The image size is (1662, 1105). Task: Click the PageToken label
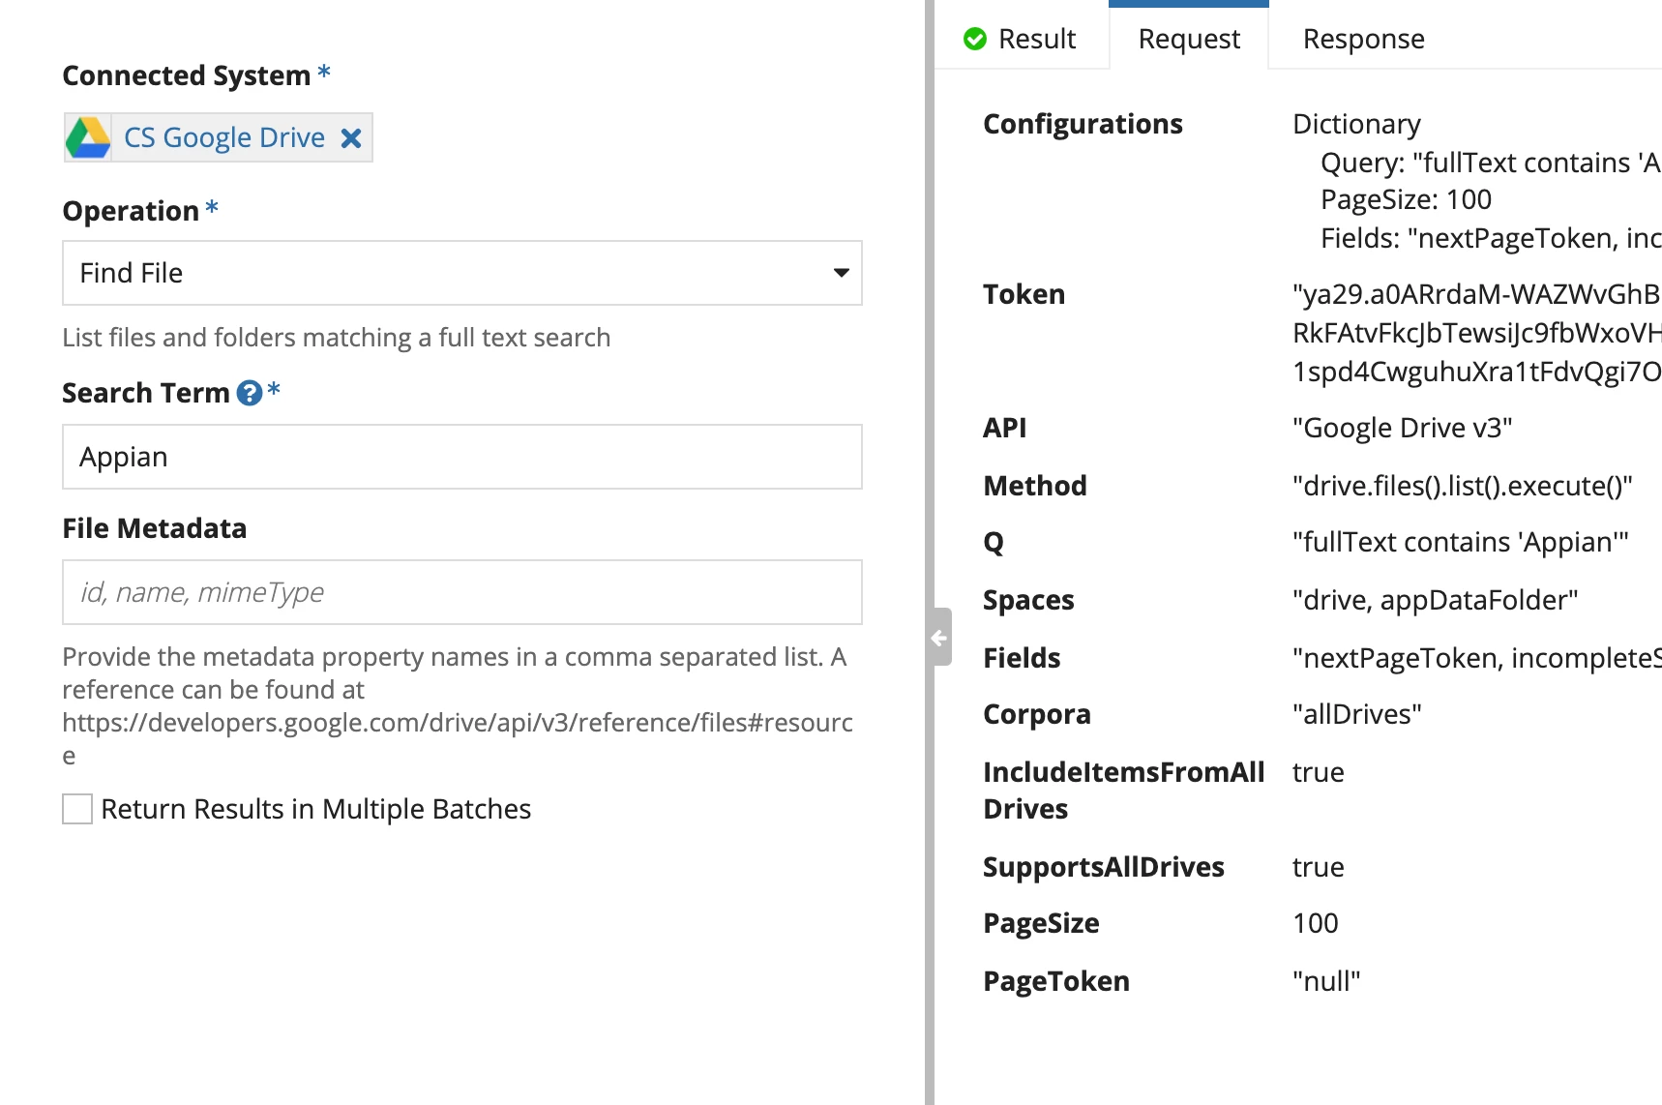pyautogui.click(x=1055, y=981)
